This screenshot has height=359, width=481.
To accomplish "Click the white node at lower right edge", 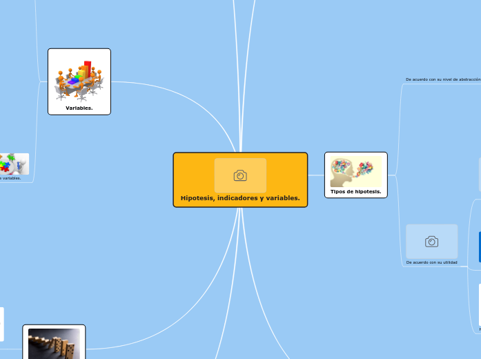I will pyautogui.click(x=480, y=304).
